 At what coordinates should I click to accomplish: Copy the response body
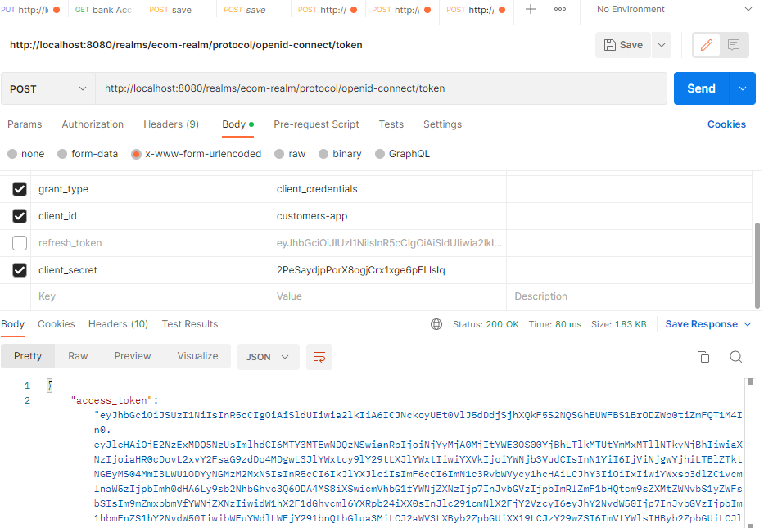pos(703,356)
